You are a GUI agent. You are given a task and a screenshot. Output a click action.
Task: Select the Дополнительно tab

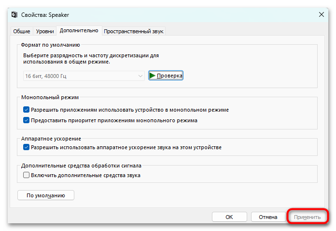[79, 30]
